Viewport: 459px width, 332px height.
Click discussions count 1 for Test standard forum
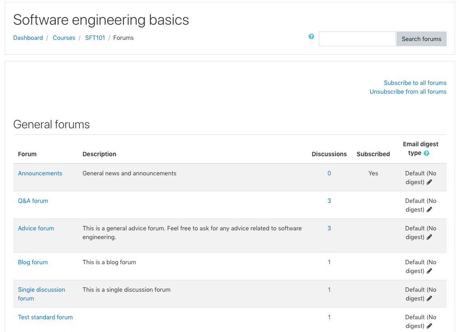[330, 317]
